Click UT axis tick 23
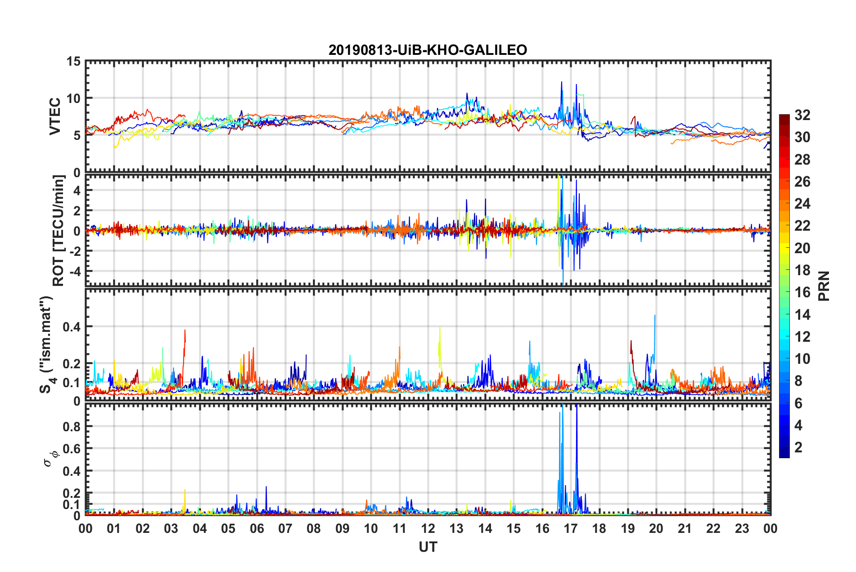This screenshot has height=572, width=856. tap(742, 528)
